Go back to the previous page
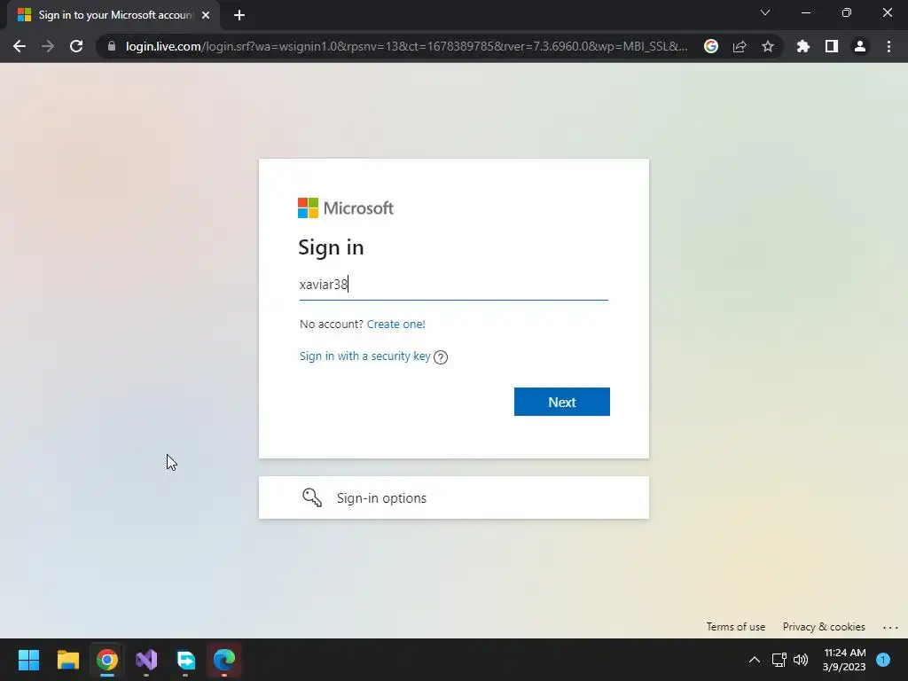The height and width of the screenshot is (681, 908). pos(20,46)
